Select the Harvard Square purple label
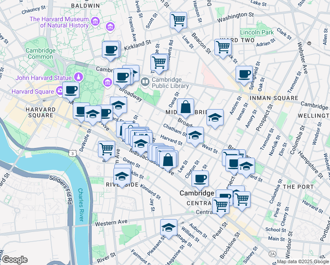The width and height of the screenshot is (330, 265). coord(33,91)
